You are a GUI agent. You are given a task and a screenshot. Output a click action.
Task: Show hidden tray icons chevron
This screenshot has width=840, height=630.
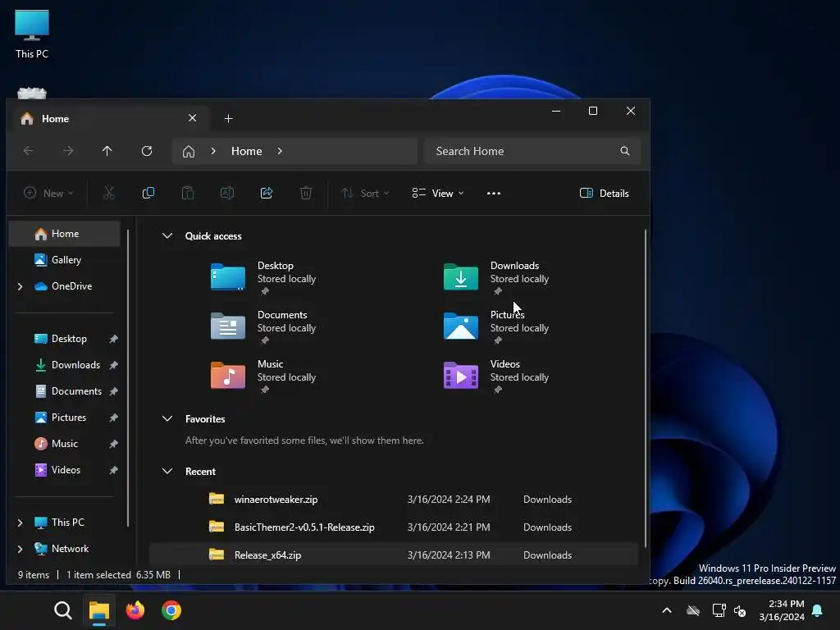[x=667, y=610]
